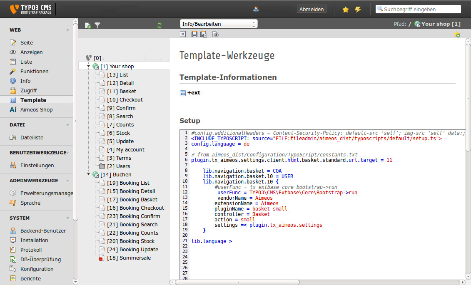
Task: Click the TYPO3 CMS logo
Action: pos(31,9)
